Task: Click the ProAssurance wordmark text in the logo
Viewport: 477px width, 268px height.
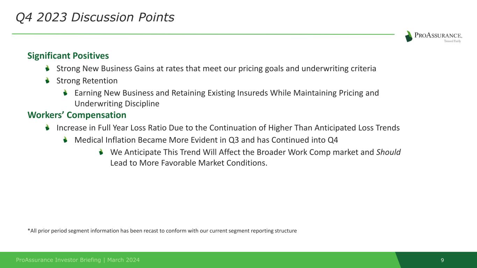Action: [438, 35]
